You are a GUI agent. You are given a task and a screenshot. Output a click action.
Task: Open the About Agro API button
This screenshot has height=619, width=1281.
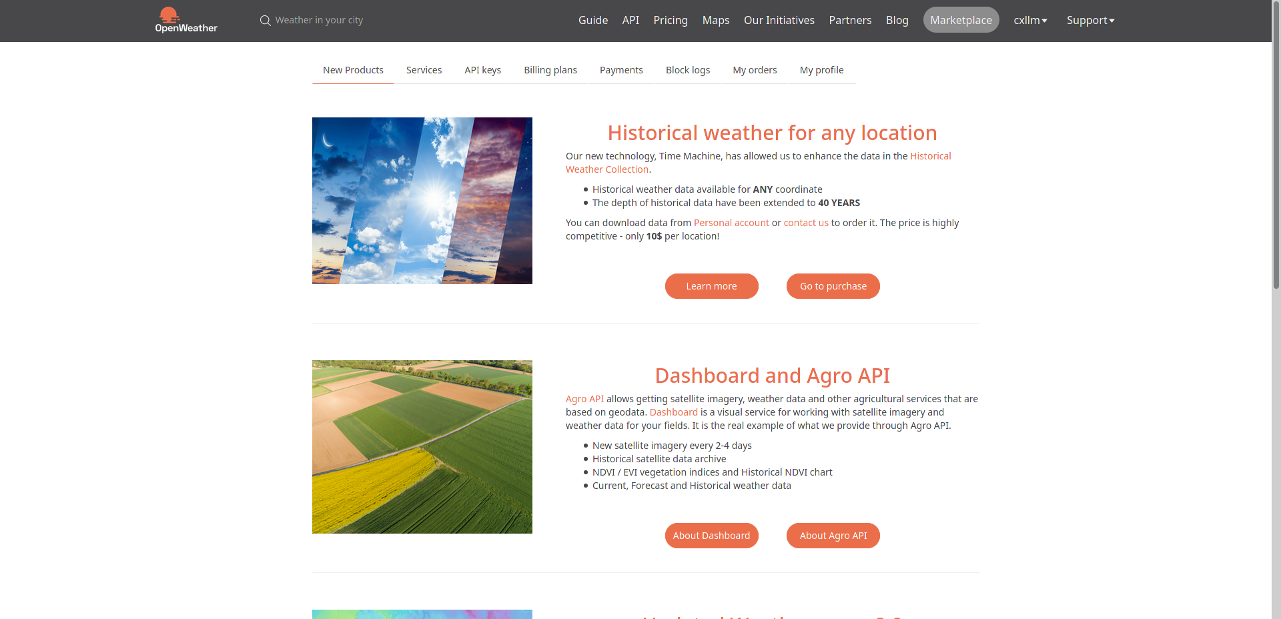(x=833, y=536)
